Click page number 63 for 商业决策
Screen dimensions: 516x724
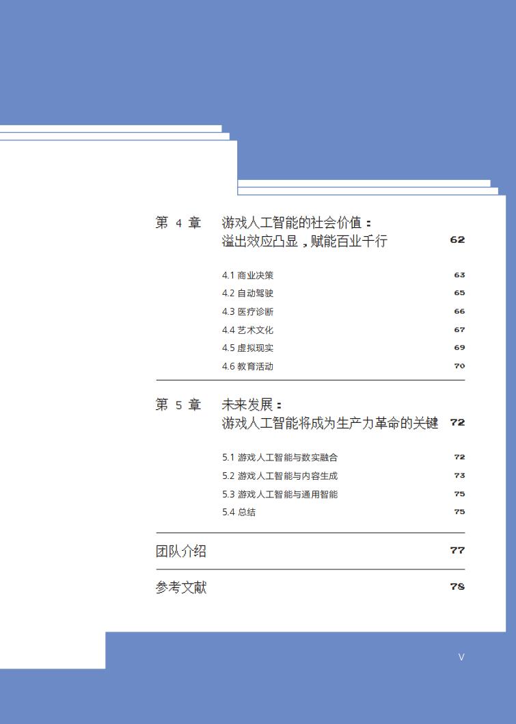pyautogui.click(x=459, y=275)
